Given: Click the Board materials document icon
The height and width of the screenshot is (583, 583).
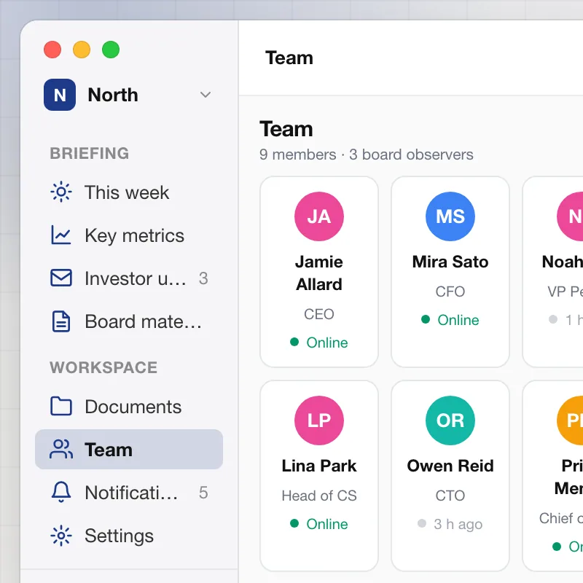Looking at the screenshot, I should 61,321.
